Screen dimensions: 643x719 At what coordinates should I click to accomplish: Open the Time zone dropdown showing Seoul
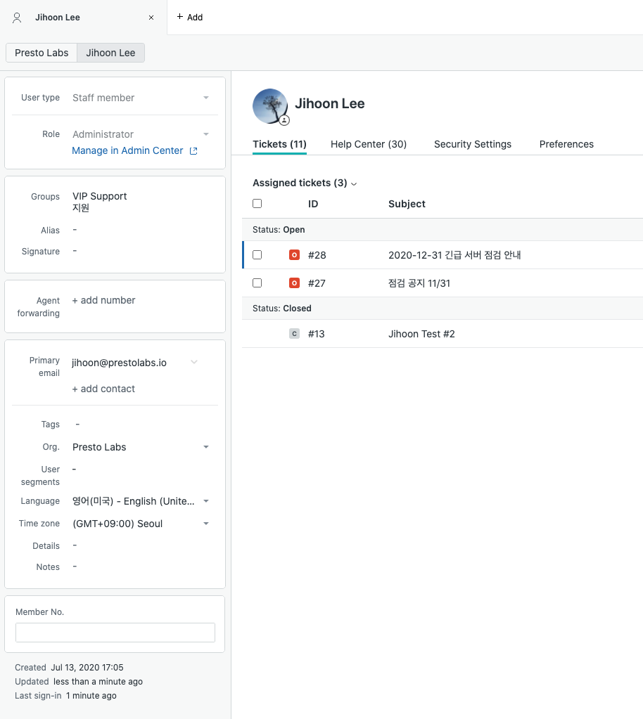point(206,524)
